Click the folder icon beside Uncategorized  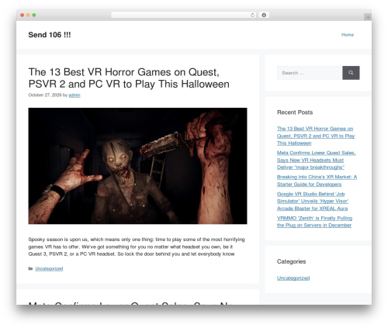click(30, 268)
